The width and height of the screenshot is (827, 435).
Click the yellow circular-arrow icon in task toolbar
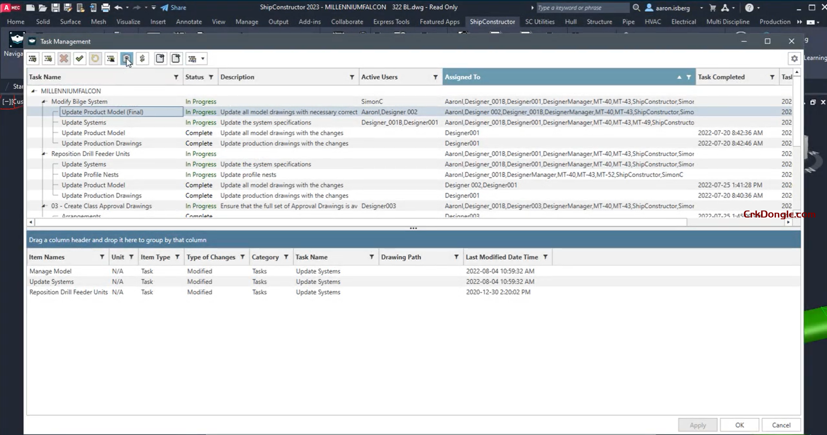pyautogui.click(x=95, y=59)
